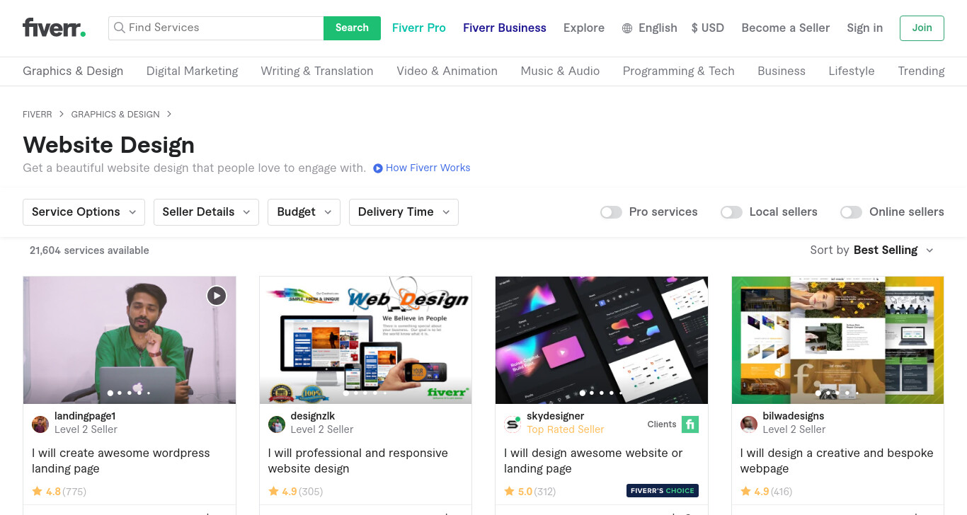
Task: Enable the Pro services toggle
Action: tap(611, 212)
